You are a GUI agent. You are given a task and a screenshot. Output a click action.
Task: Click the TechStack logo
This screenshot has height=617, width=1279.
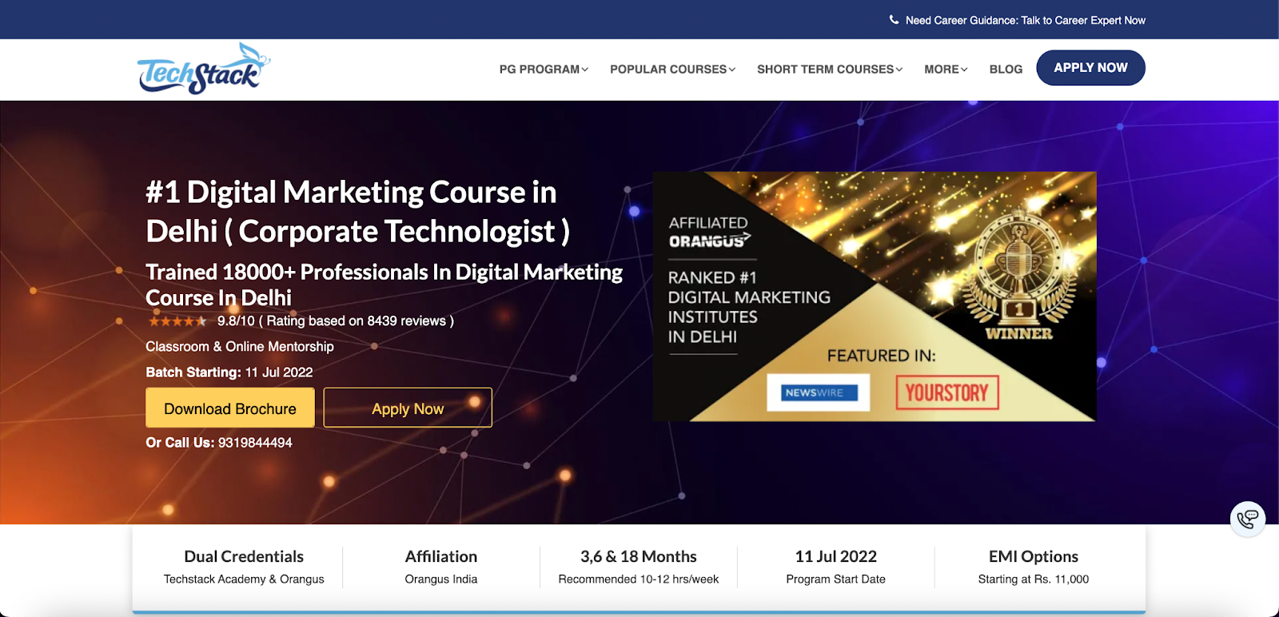click(x=204, y=69)
